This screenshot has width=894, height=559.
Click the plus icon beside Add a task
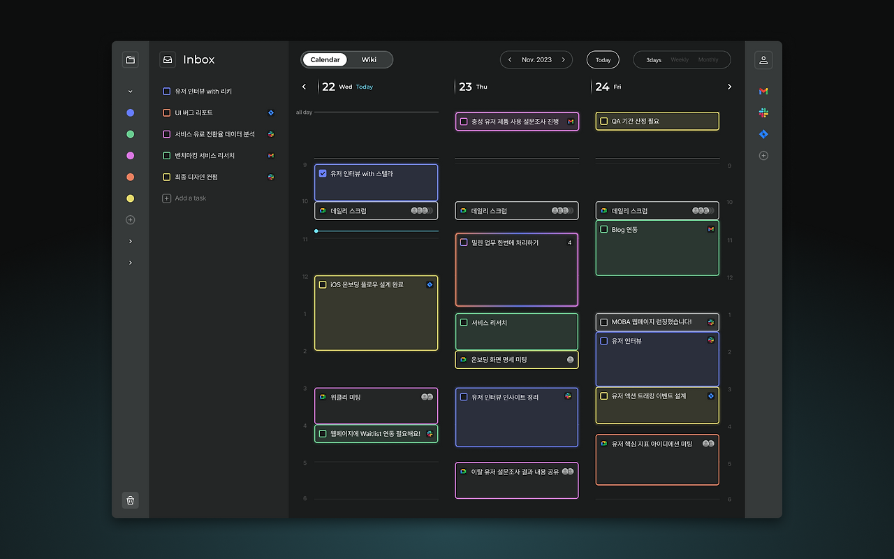click(166, 198)
